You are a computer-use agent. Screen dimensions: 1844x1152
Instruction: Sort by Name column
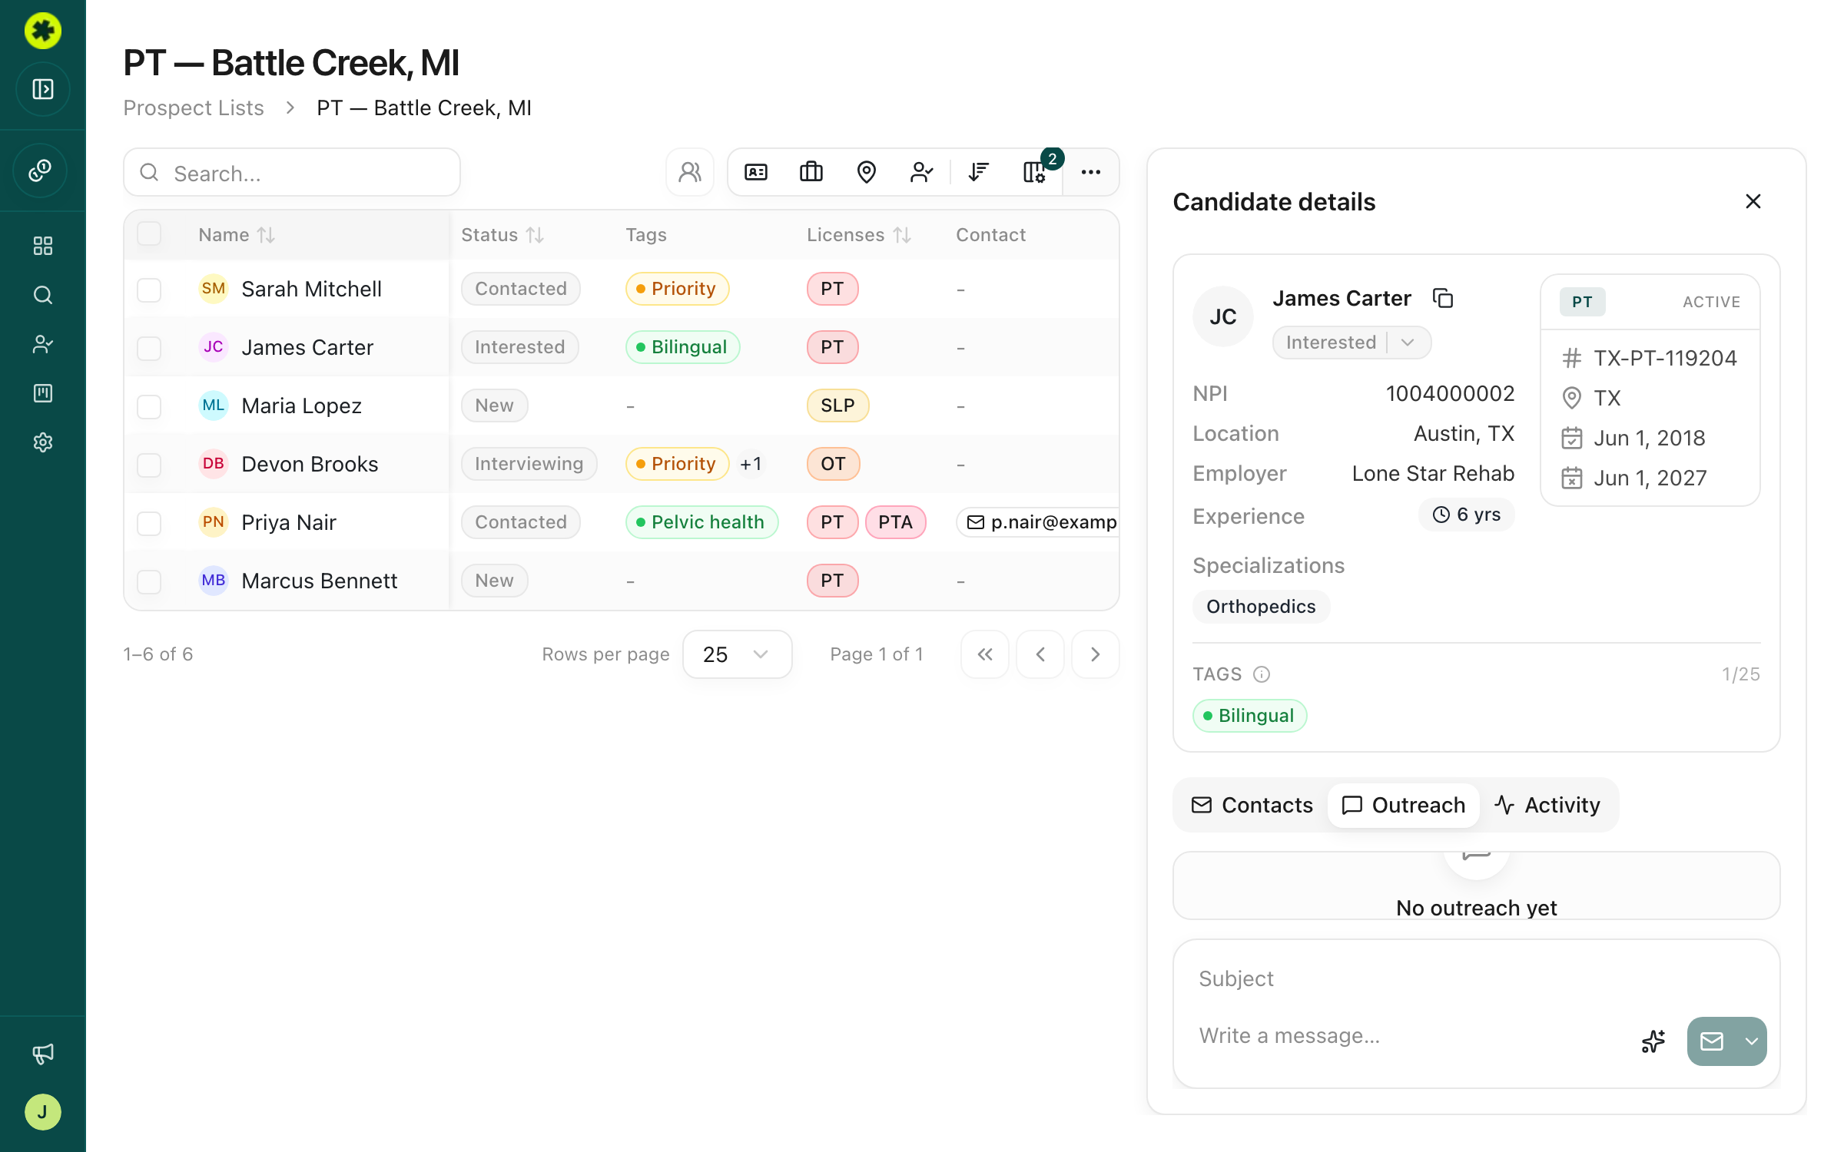click(237, 235)
